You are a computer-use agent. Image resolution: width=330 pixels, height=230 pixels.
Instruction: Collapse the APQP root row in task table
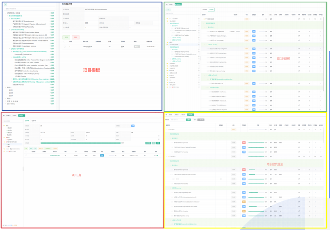(204, 19)
